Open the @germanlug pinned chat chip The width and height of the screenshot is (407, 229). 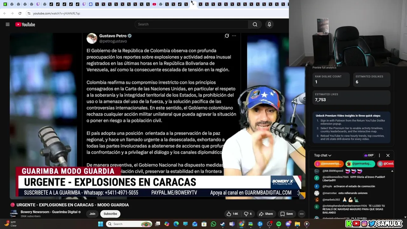tap(360, 164)
